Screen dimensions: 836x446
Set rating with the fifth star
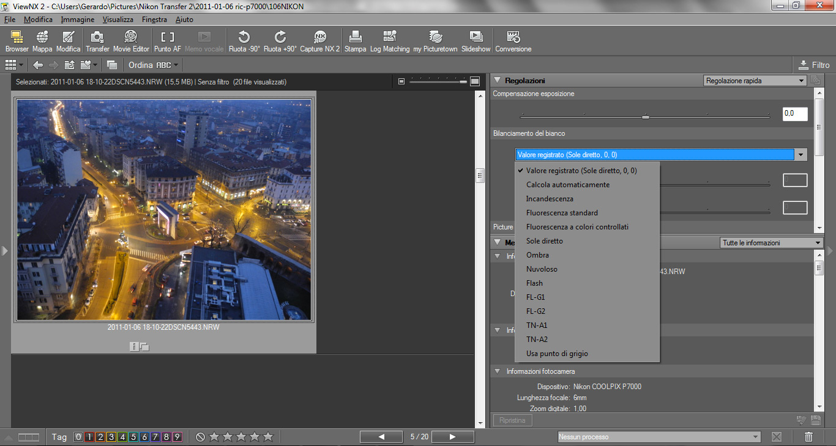[268, 437]
